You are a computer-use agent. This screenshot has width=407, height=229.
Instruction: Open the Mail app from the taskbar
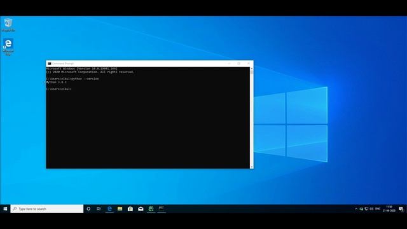141,209
